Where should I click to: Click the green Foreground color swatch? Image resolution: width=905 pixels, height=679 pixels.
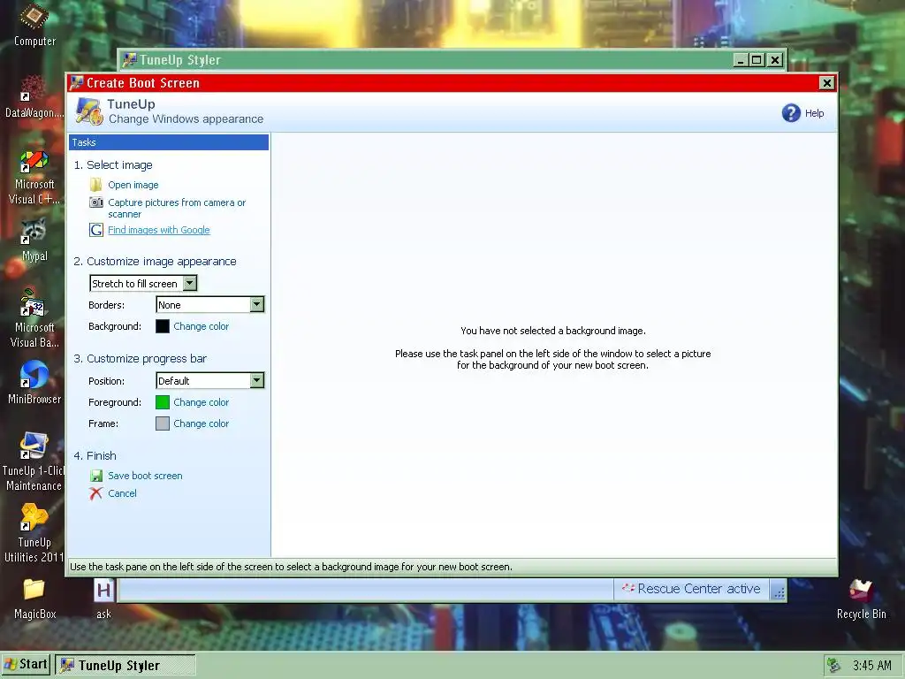point(163,402)
